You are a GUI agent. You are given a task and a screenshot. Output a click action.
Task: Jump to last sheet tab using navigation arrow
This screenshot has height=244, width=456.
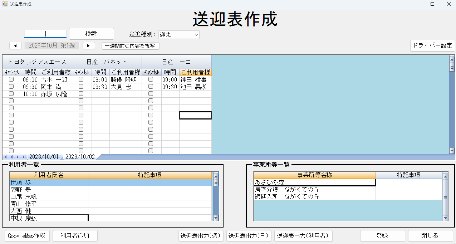point(24,157)
